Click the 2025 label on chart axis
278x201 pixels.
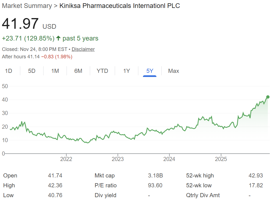pos(221,159)
